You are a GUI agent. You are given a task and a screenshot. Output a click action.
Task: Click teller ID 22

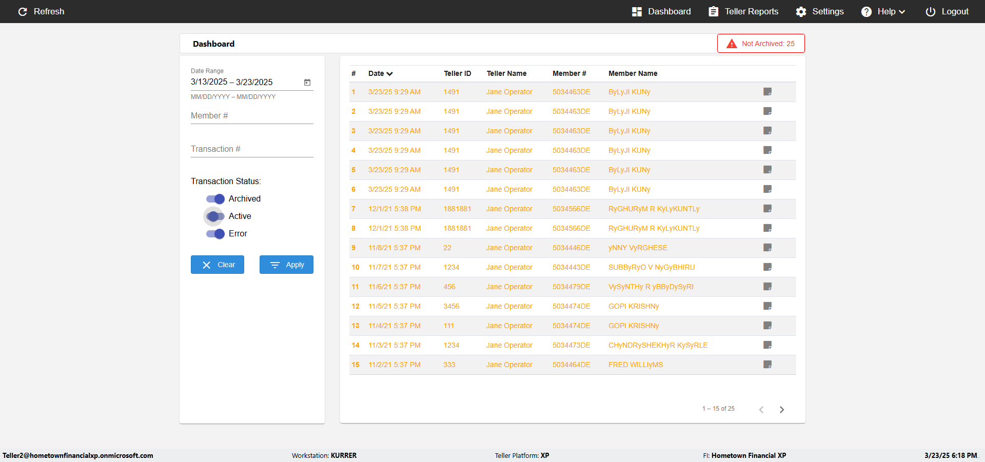coord(447,248)
